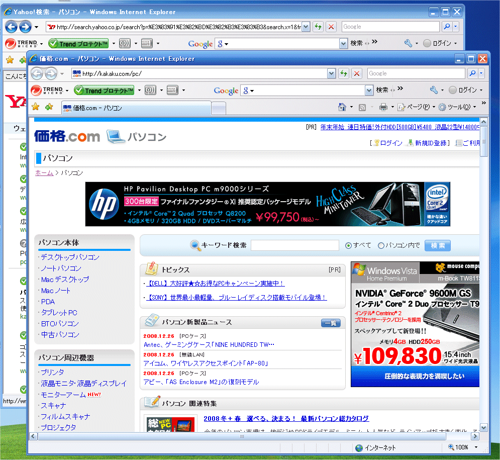Expand ツール(O) menu
Viewport: 500px width, 460px height.
tap(457, 107)
